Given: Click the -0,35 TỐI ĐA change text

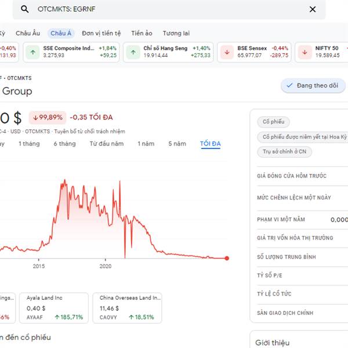Looking at the screenshot, I should pos(91,117).
